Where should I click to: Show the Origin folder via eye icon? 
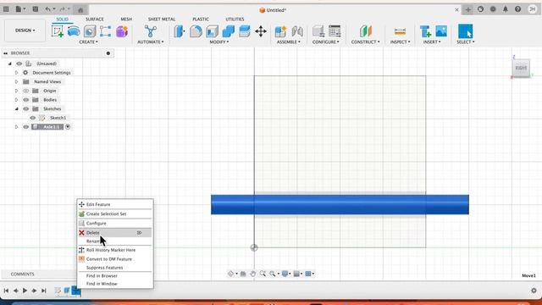point(26,91)
